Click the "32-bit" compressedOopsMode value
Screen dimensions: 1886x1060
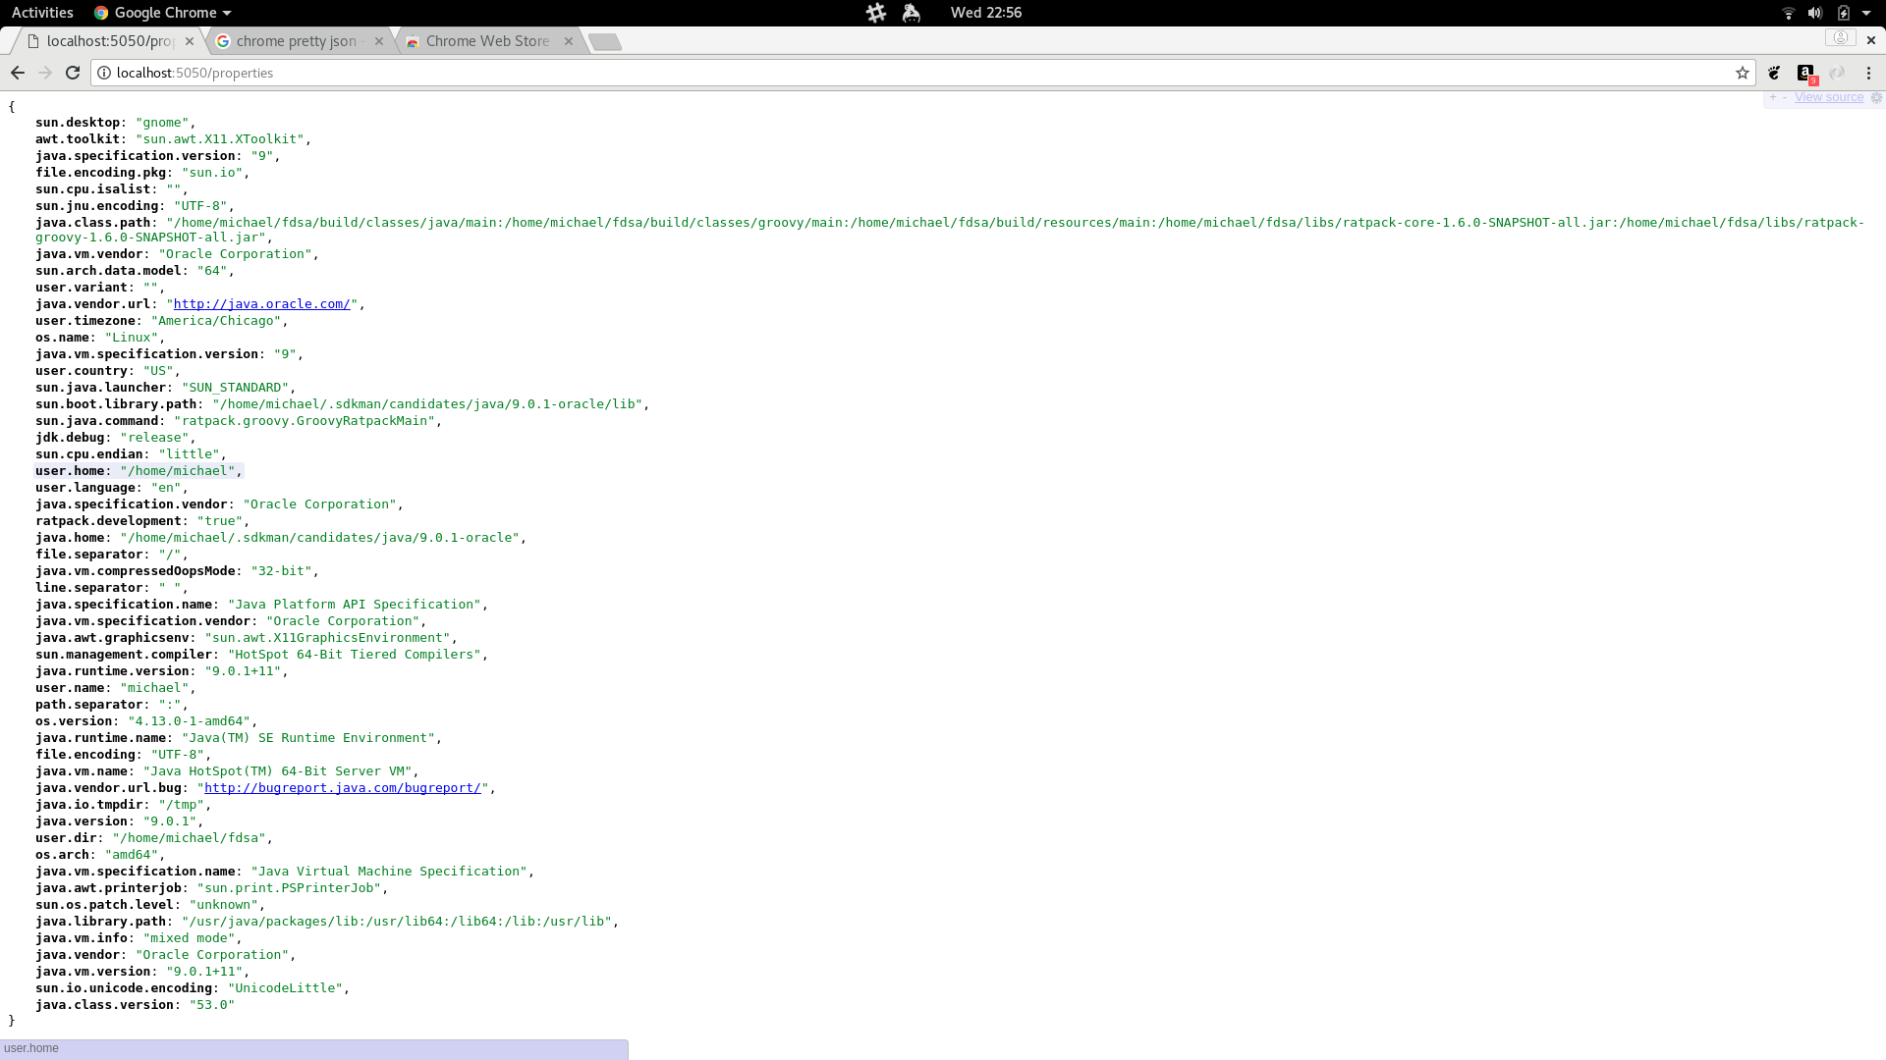[281, 571]
